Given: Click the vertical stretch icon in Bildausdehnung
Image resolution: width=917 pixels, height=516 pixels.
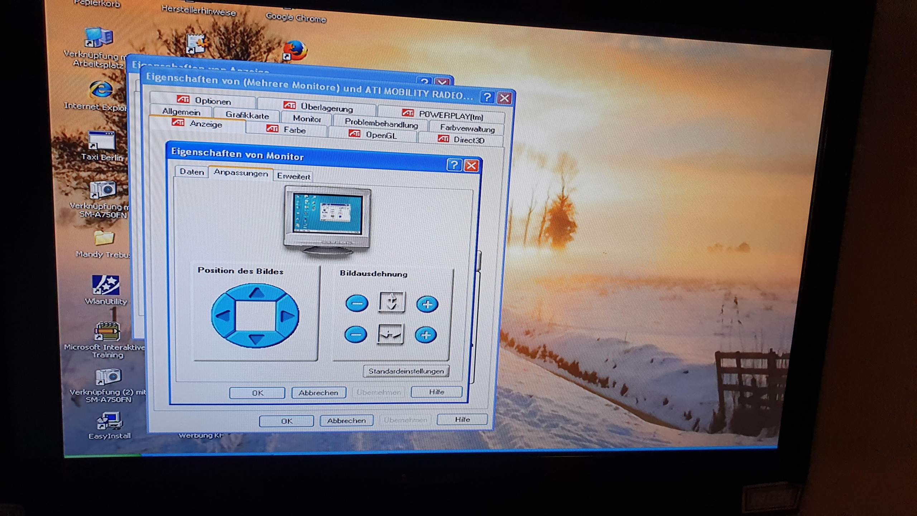Looking at the screenshot, I should tap(392, 302).
